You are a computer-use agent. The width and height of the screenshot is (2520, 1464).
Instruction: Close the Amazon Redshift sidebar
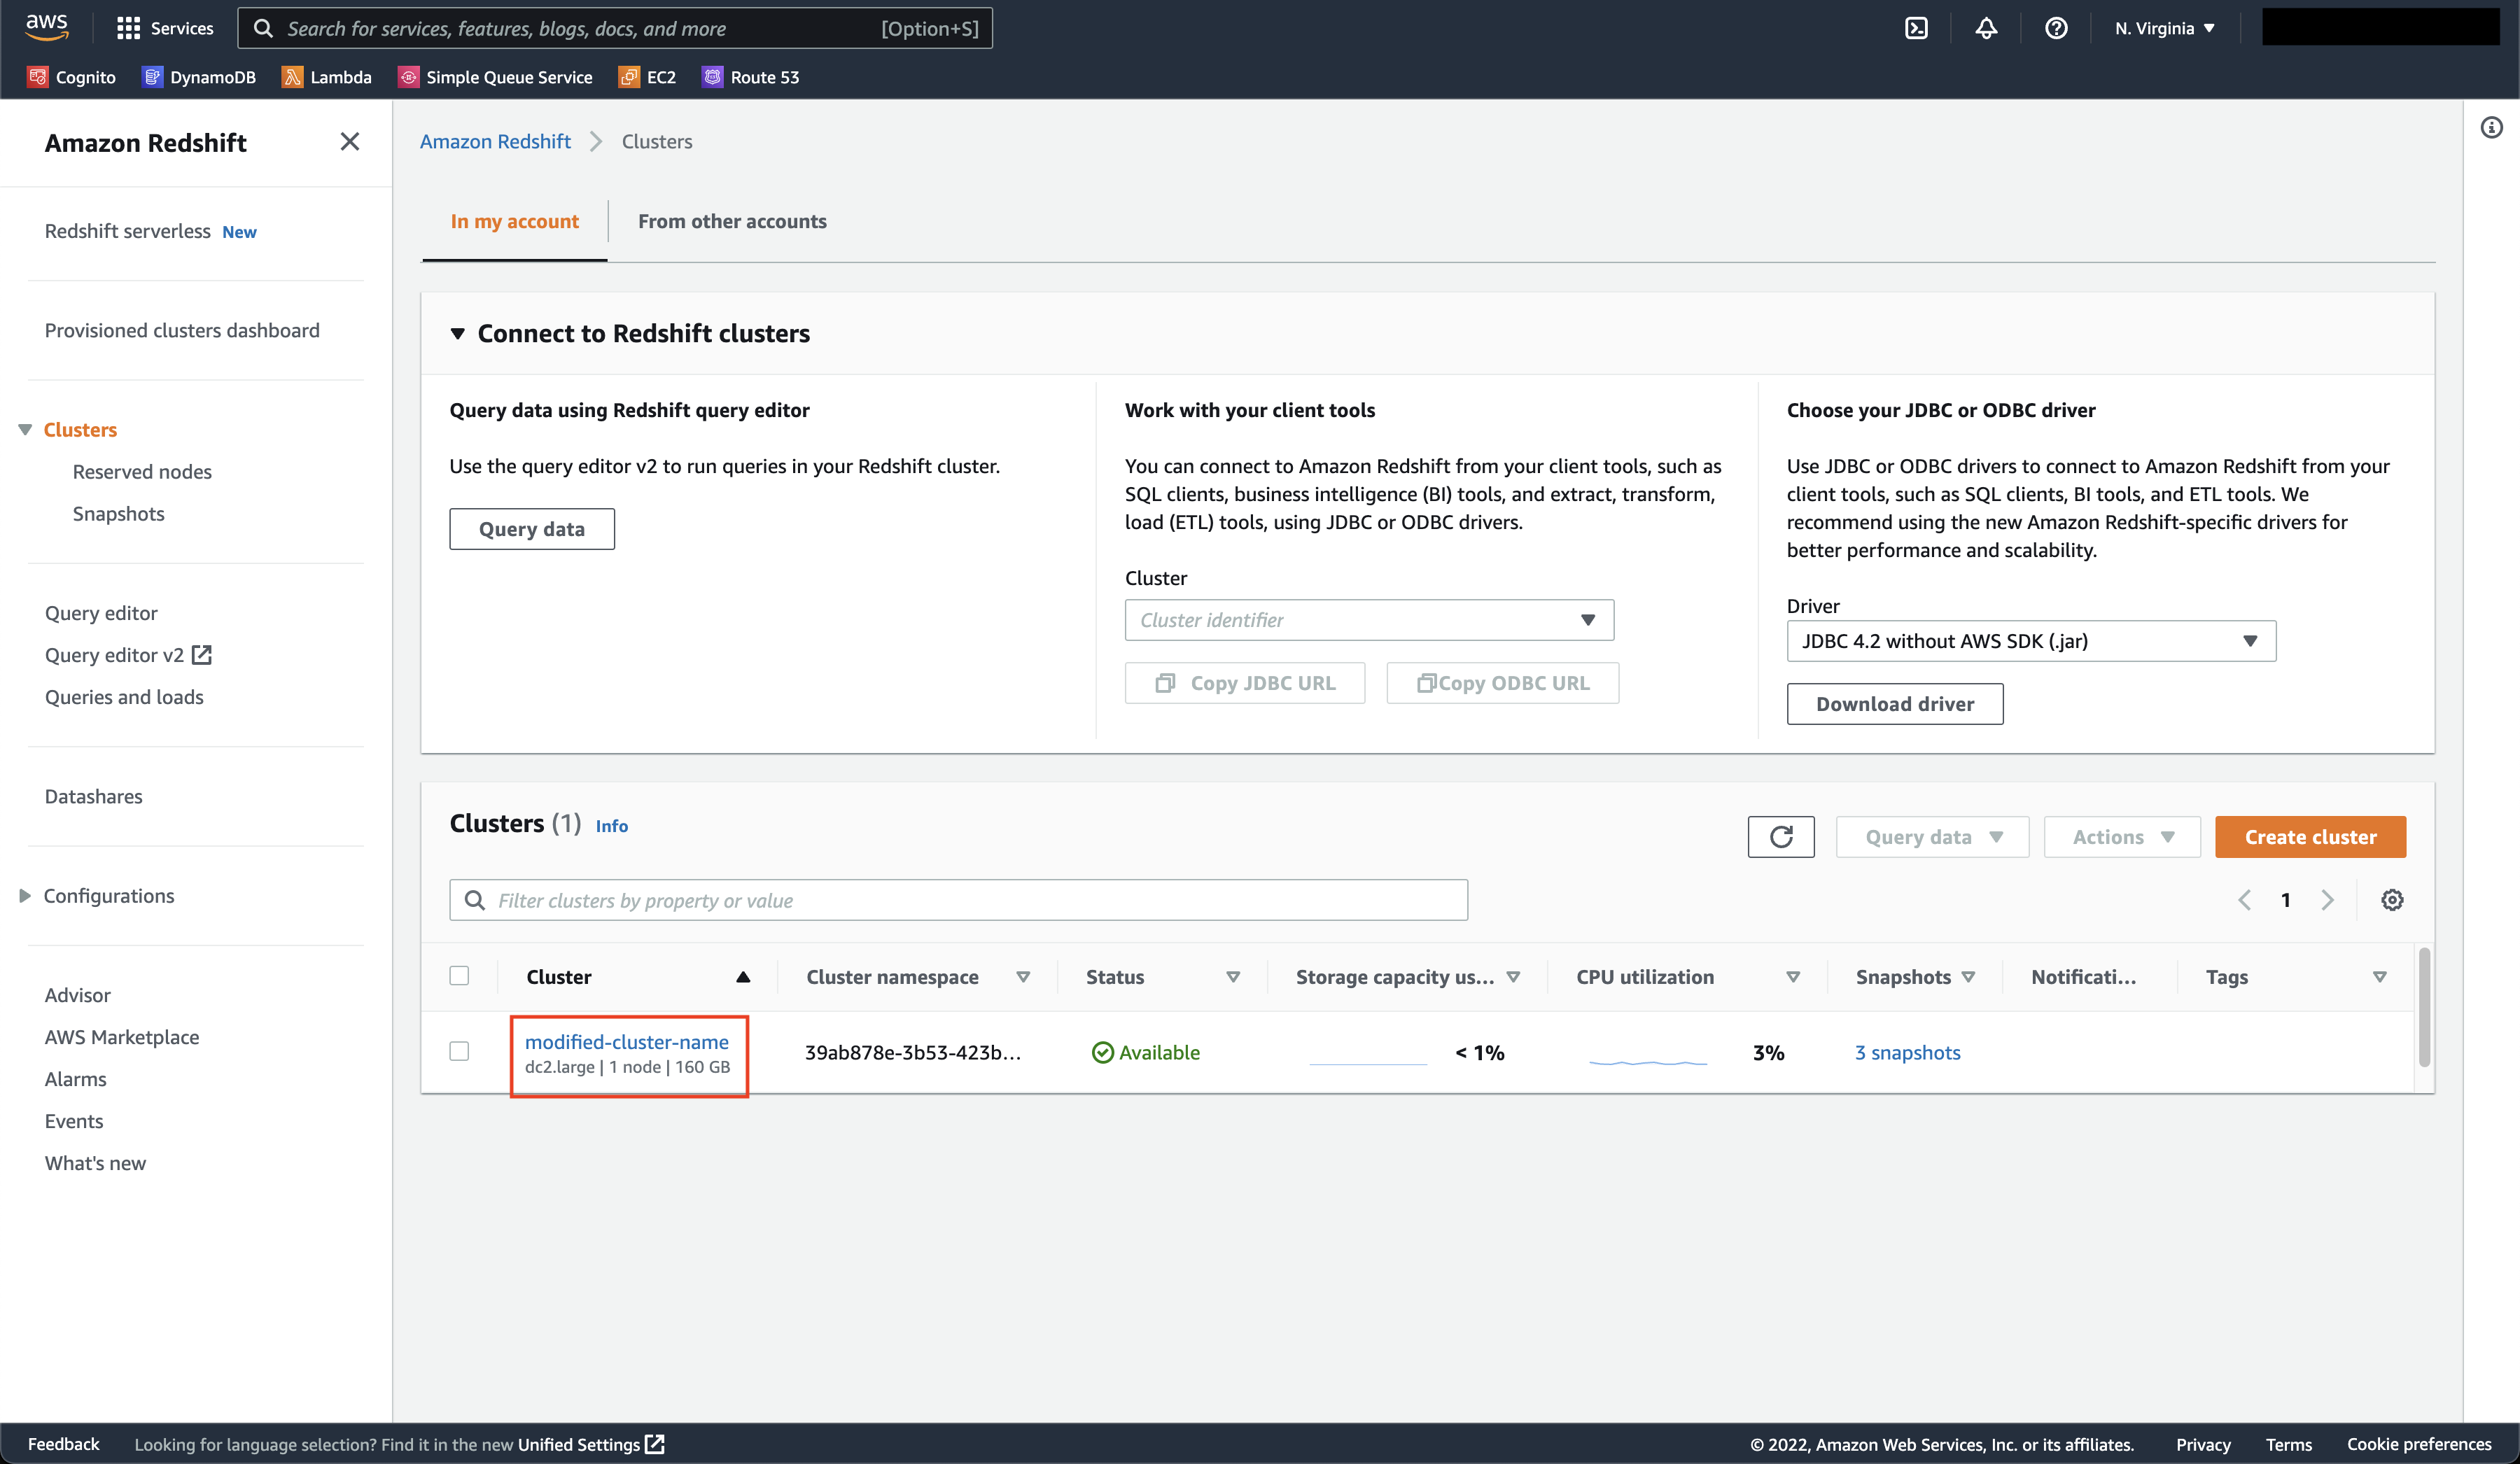[x=349, y=142]
